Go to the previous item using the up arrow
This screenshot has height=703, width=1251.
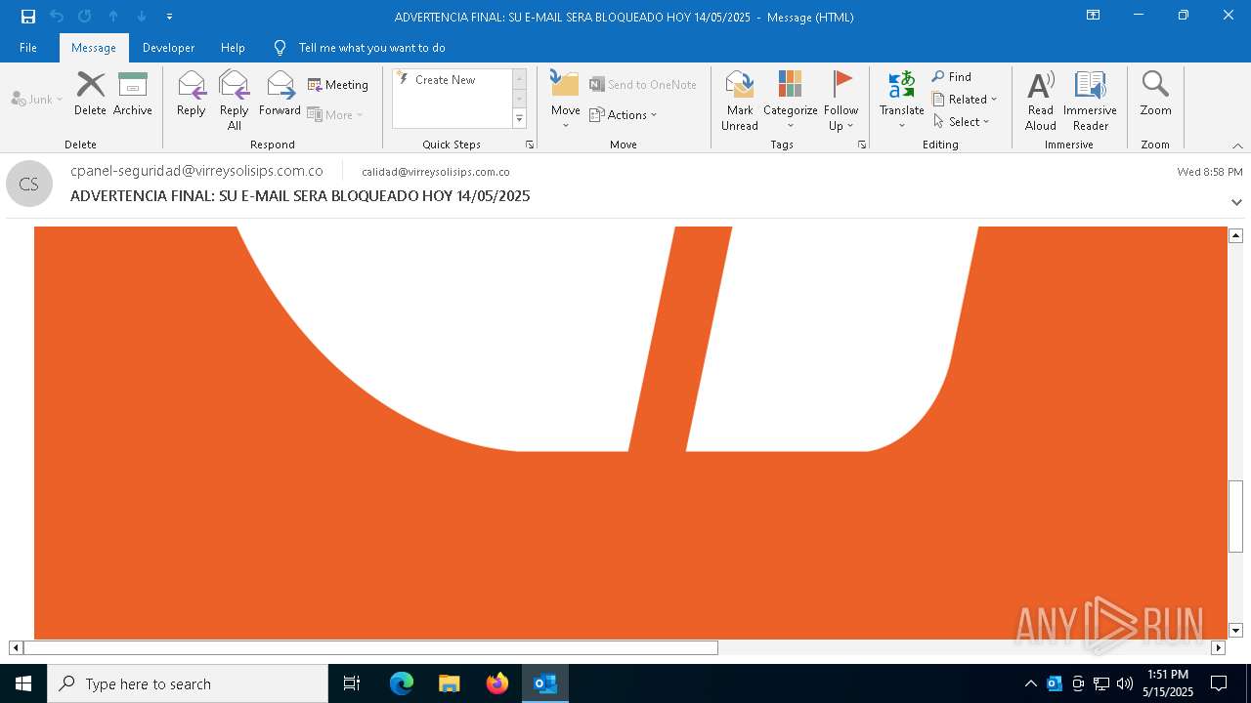click(x=113, y=17)
